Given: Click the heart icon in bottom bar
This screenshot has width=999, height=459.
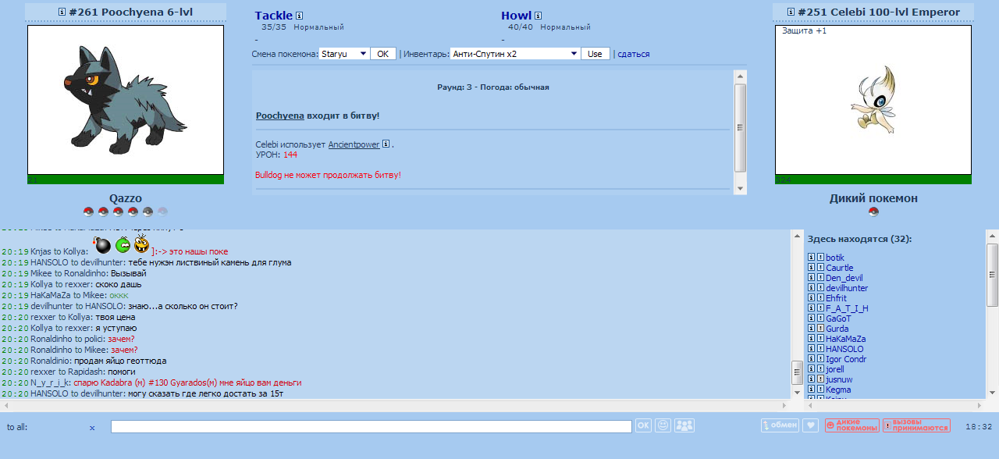Looking at the screenshot, I should tap(811, 425).
